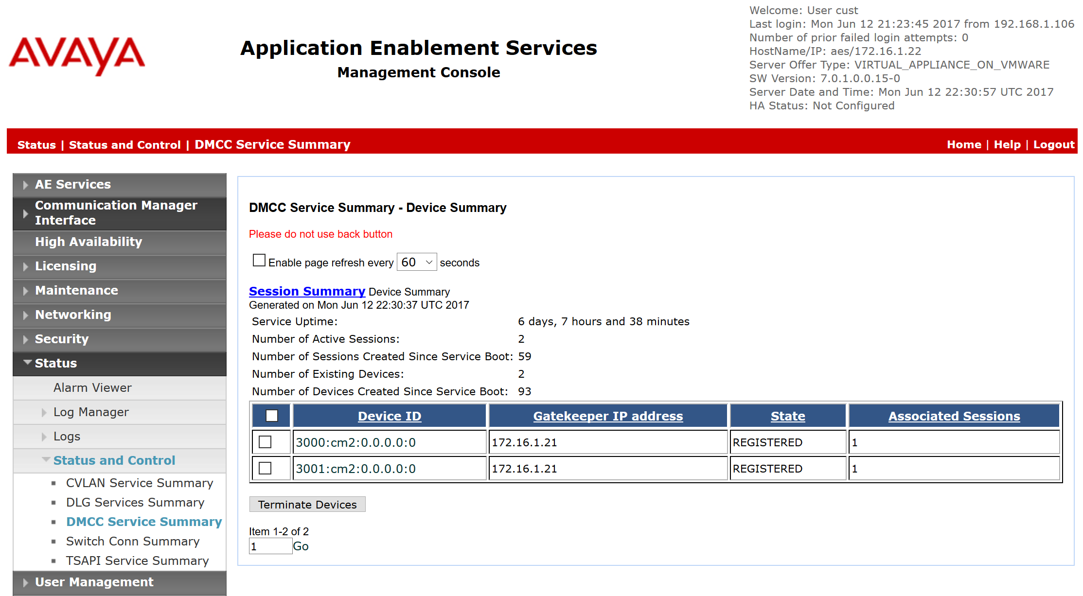Open the Session Summary link

307,291
